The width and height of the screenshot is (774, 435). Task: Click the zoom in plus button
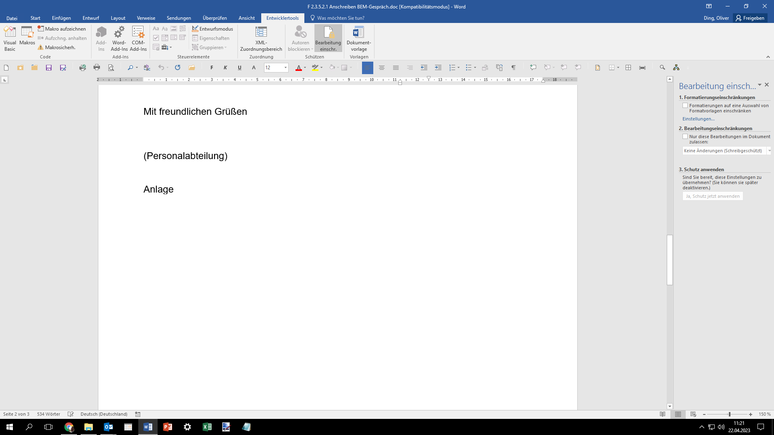[751, 414]
